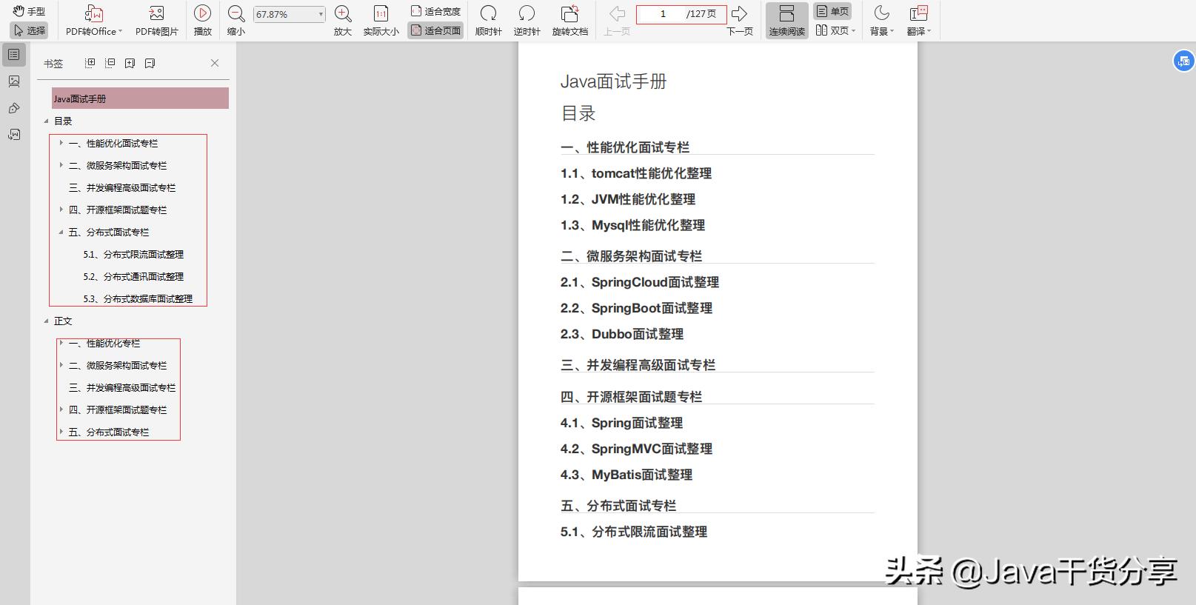Open the thumbnail panel icon in left sidebar
Viewport: 1196px width, 605px height.
(x=14, y=81)
